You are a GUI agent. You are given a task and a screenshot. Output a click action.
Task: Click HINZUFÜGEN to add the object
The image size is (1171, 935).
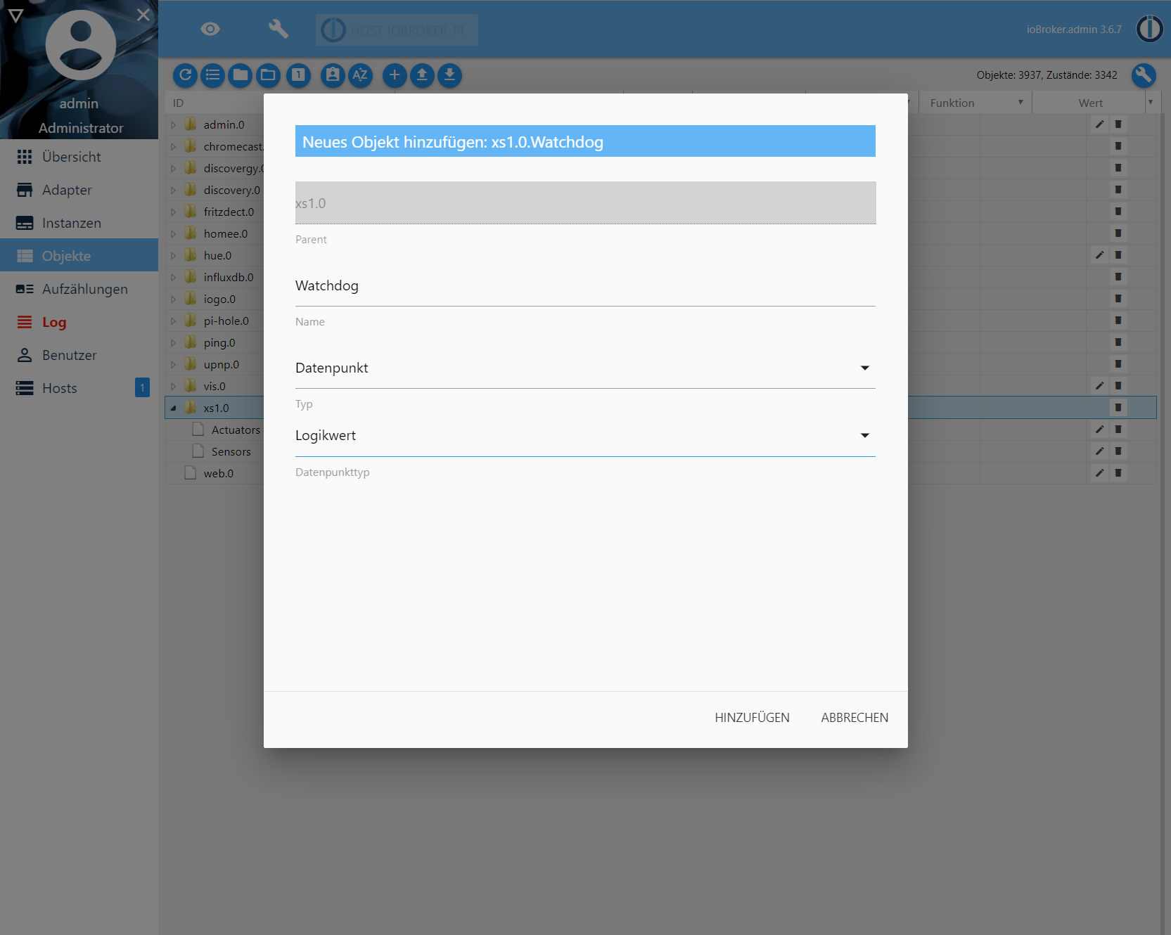tap(752, 718)
